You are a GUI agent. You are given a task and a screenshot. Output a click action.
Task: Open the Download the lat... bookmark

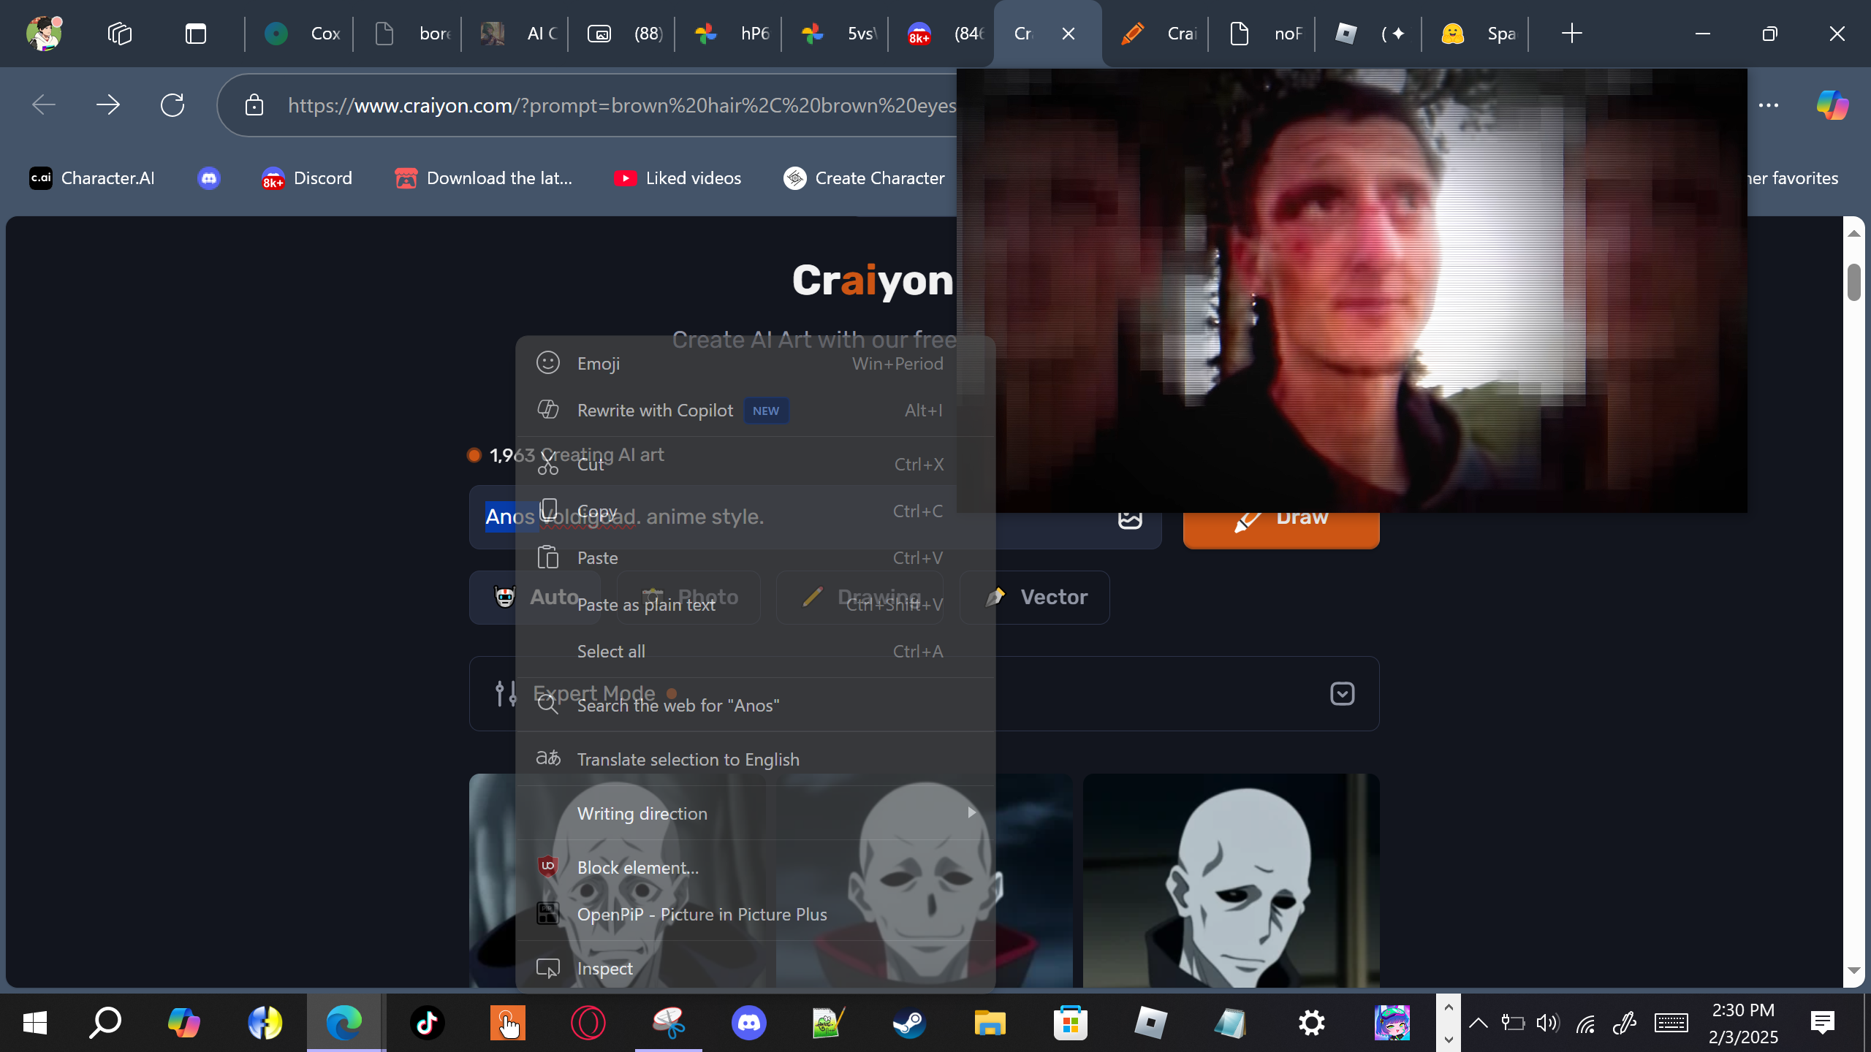483,178
